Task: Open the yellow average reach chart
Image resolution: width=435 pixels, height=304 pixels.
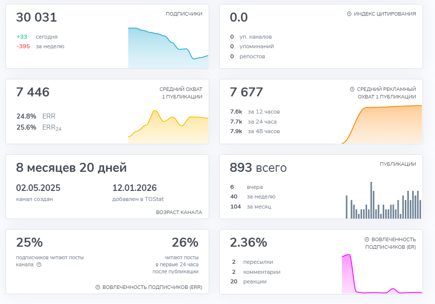Action: coord(168,126)
